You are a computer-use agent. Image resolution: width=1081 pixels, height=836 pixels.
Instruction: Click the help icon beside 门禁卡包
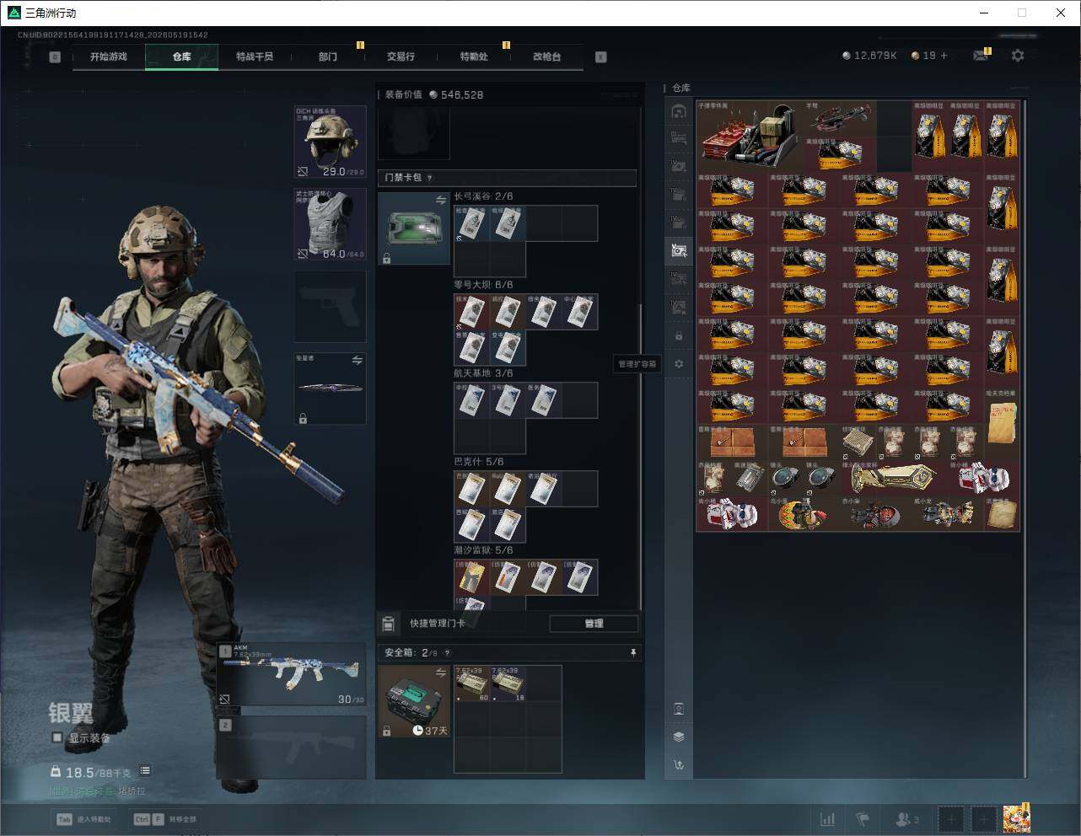(430, 178)
